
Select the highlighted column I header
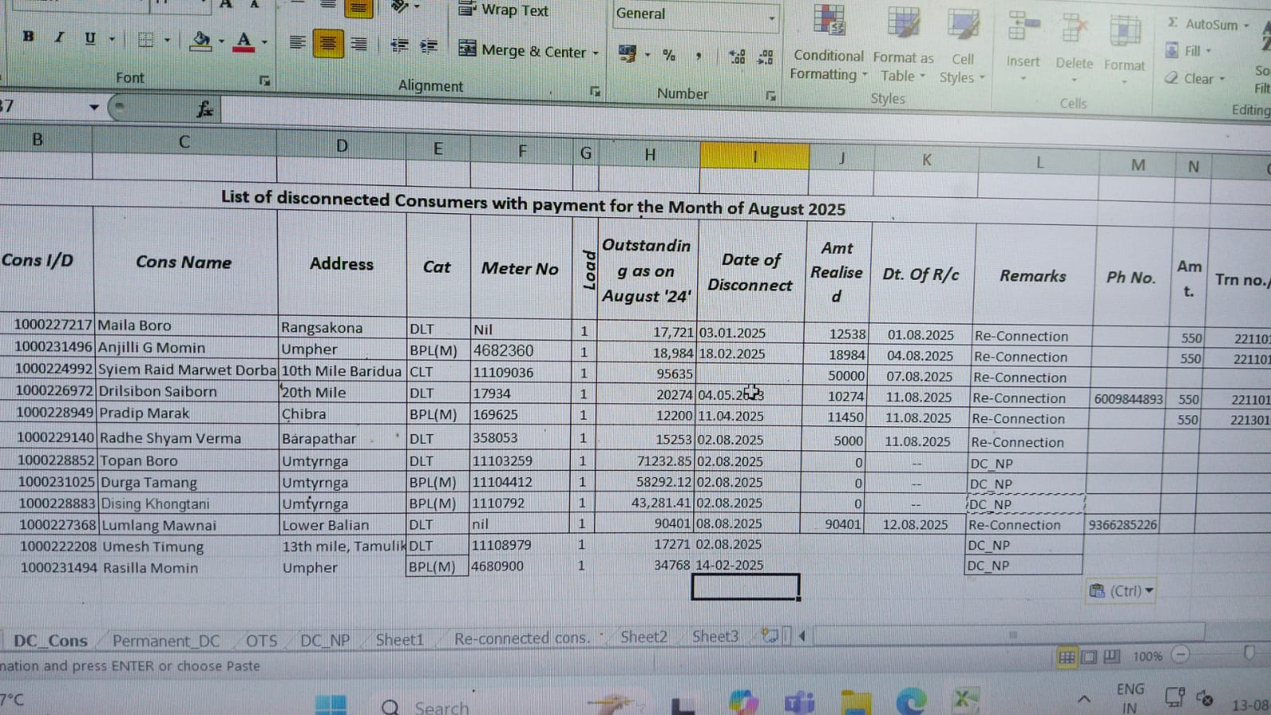tap(754, 156)
